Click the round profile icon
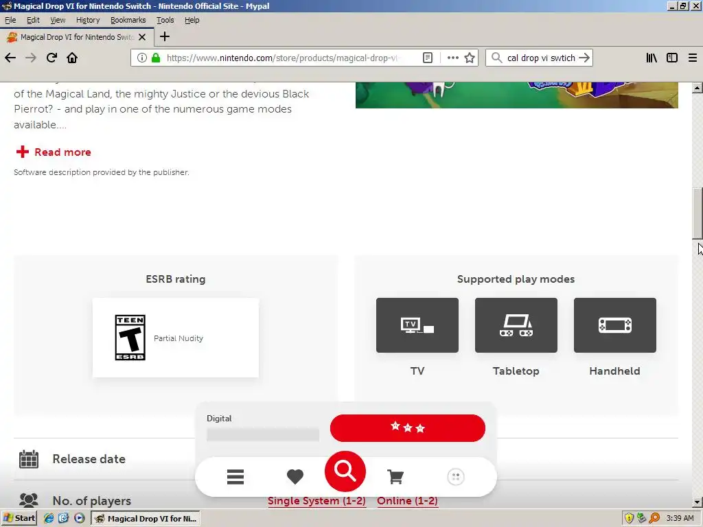 [x=456, y=477]
